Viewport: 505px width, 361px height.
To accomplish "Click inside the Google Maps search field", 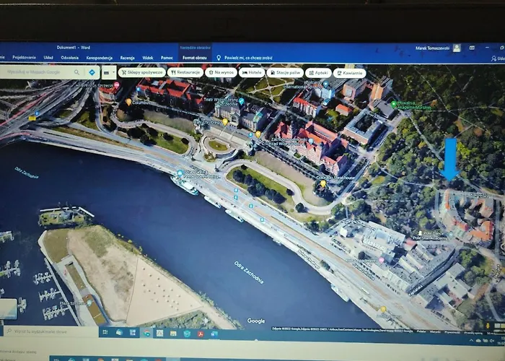I will [x=36, y=72].
